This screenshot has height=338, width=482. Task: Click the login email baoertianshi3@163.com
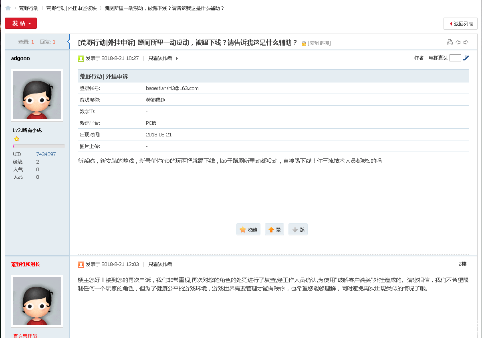pyautogui.click(x=172, y=88)
